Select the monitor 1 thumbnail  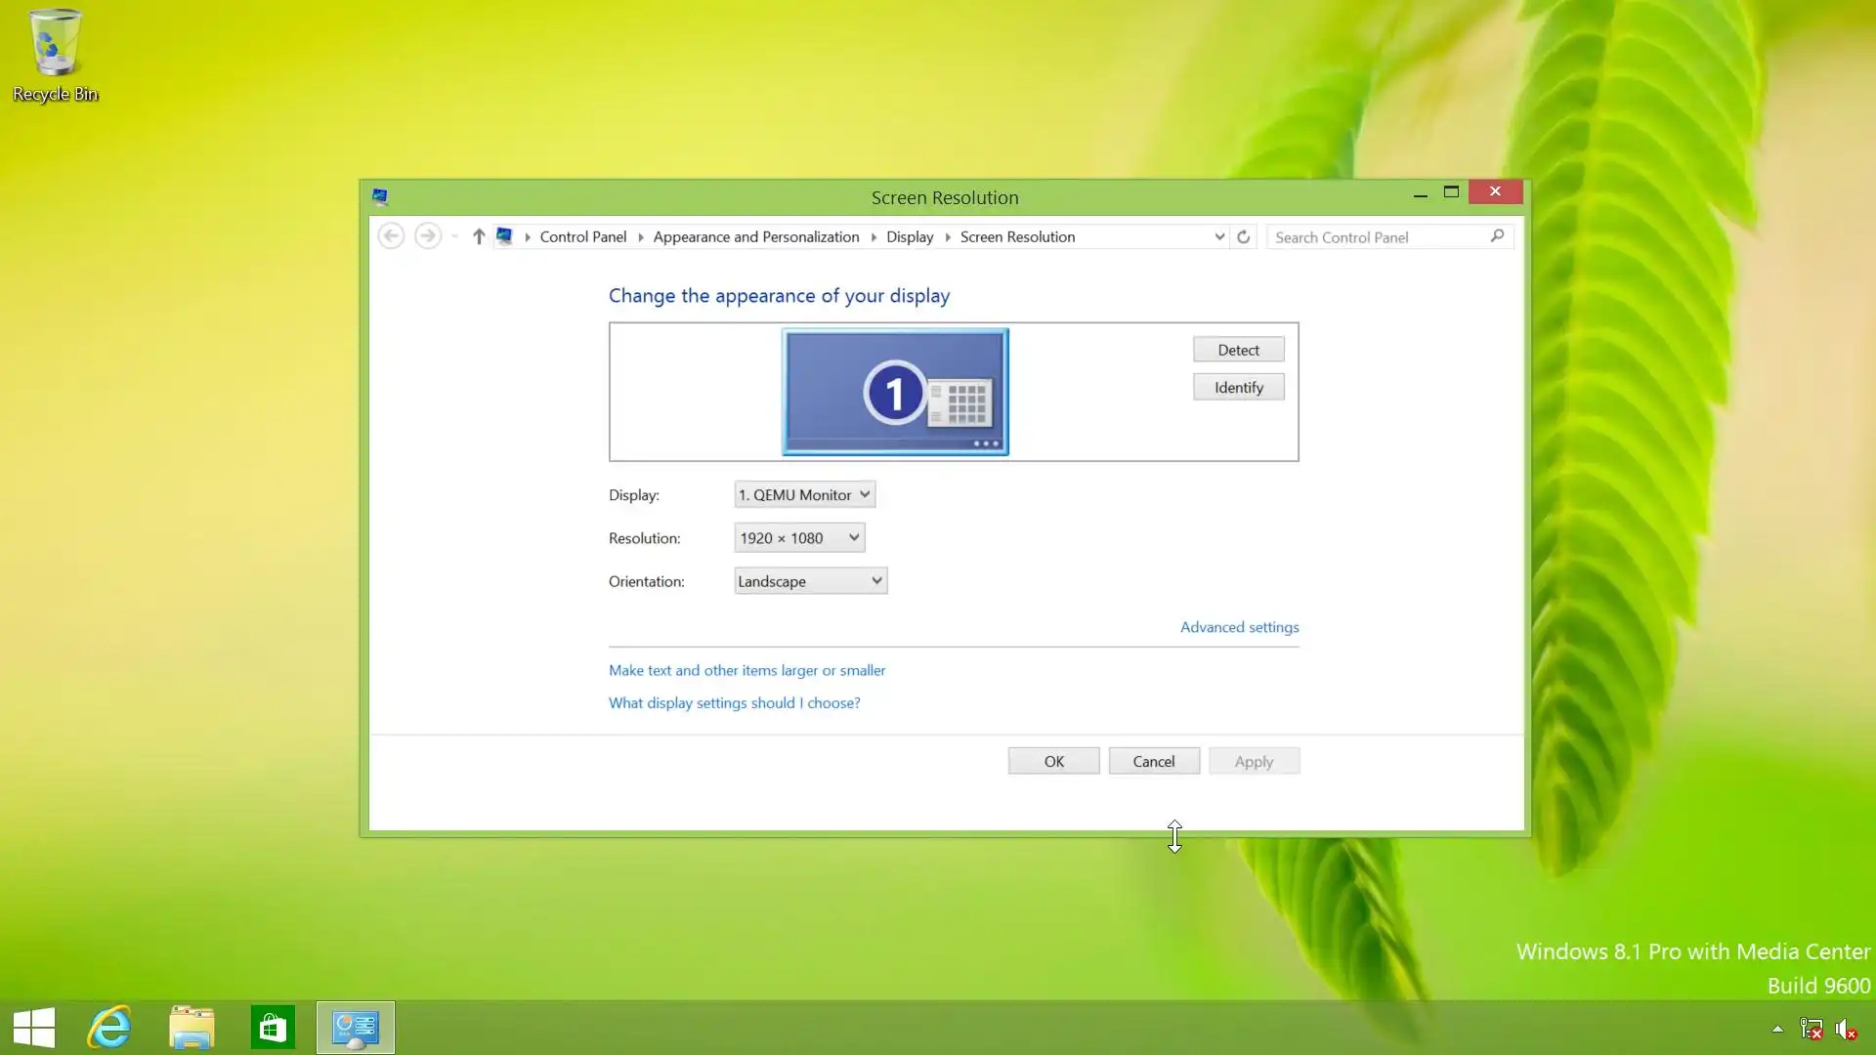[x=895, y=392]
